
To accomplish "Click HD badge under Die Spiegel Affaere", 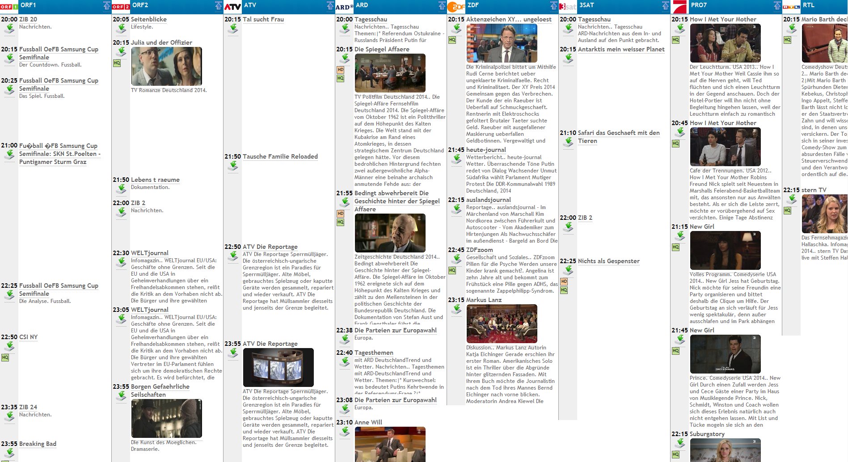I will [x=340, y=70].
